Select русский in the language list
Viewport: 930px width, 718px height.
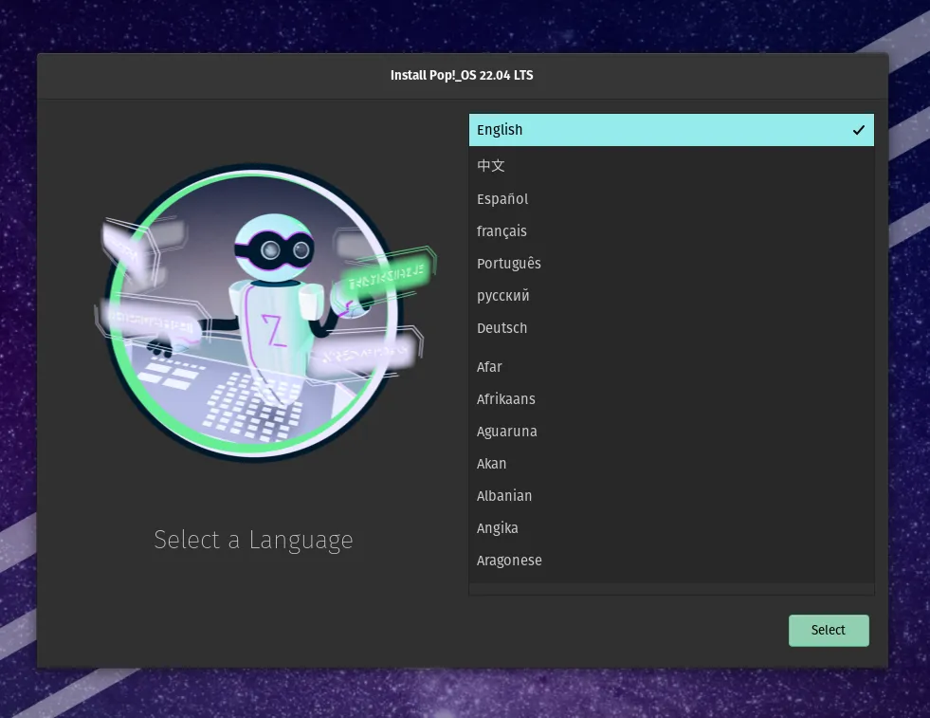tap(503, 296)
